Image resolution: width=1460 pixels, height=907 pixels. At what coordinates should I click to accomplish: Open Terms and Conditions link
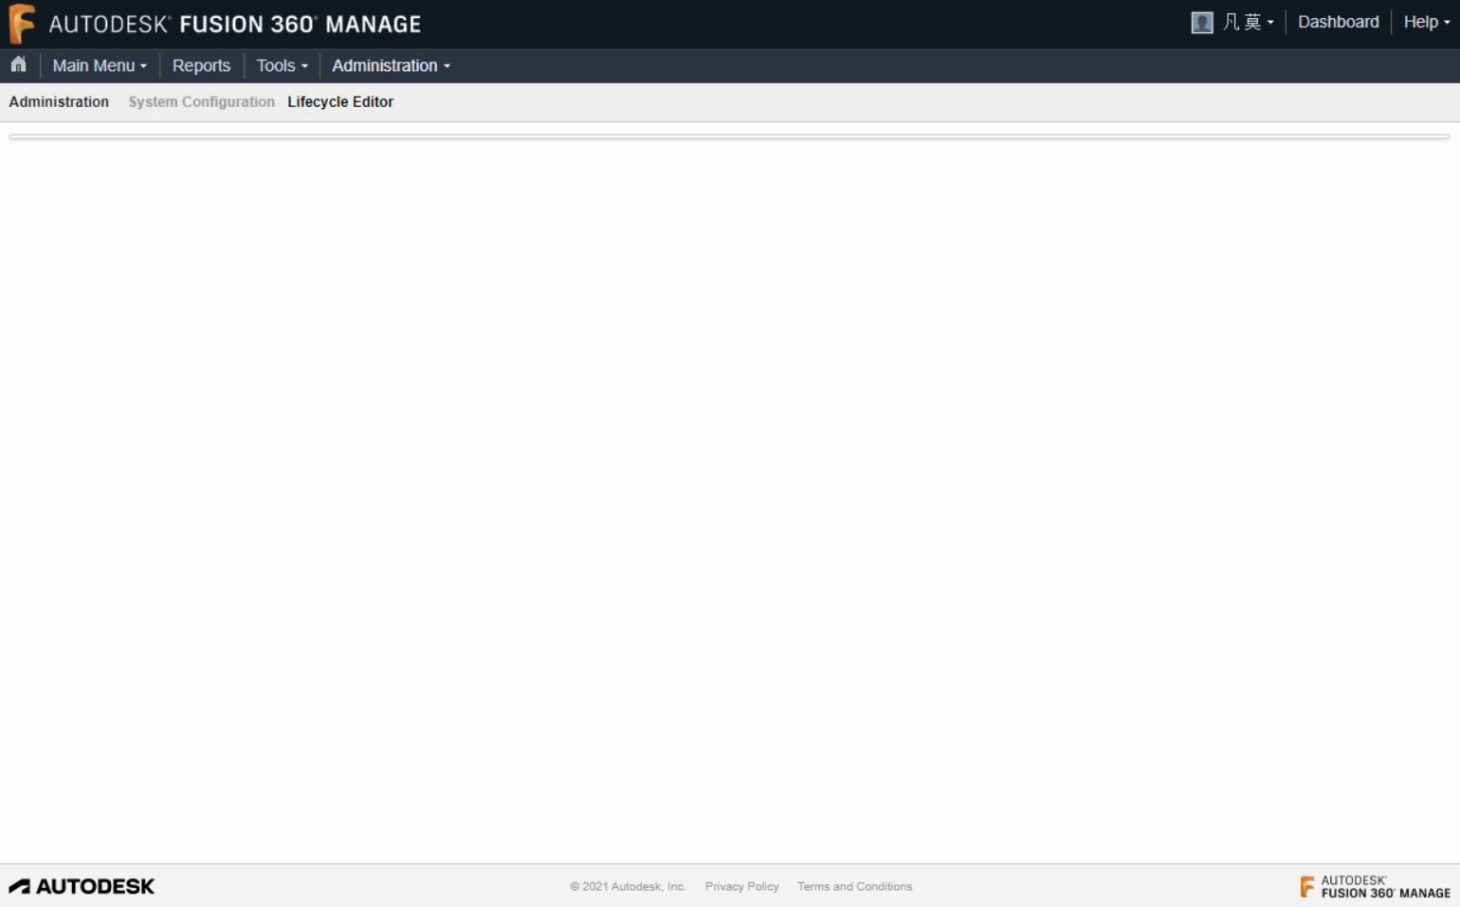(x=854, y=886)
